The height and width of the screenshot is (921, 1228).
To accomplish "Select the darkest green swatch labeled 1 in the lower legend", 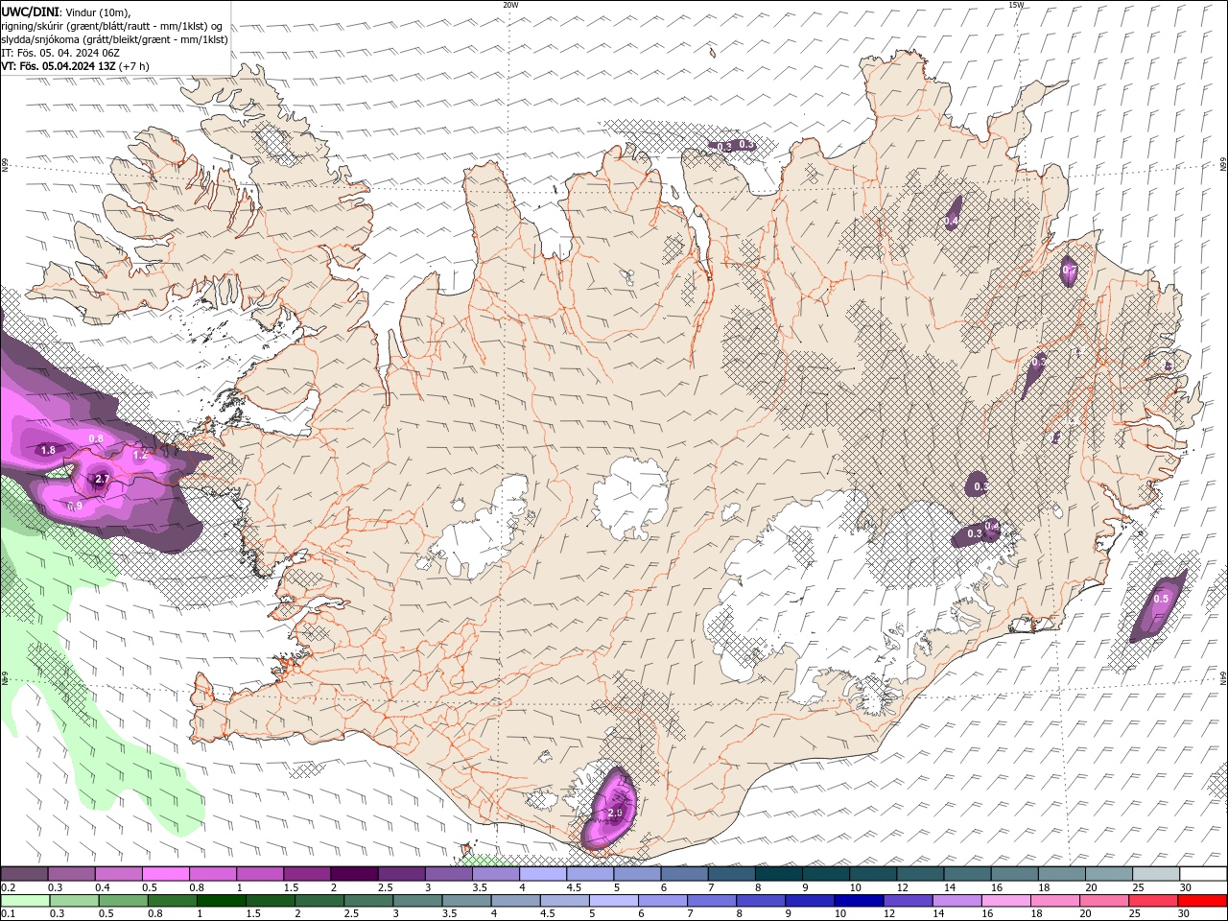I will 221,901.
